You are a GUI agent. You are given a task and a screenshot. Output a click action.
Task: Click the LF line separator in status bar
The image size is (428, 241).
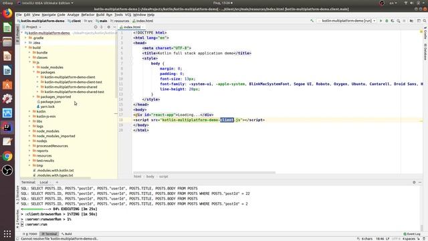point(387,239)
